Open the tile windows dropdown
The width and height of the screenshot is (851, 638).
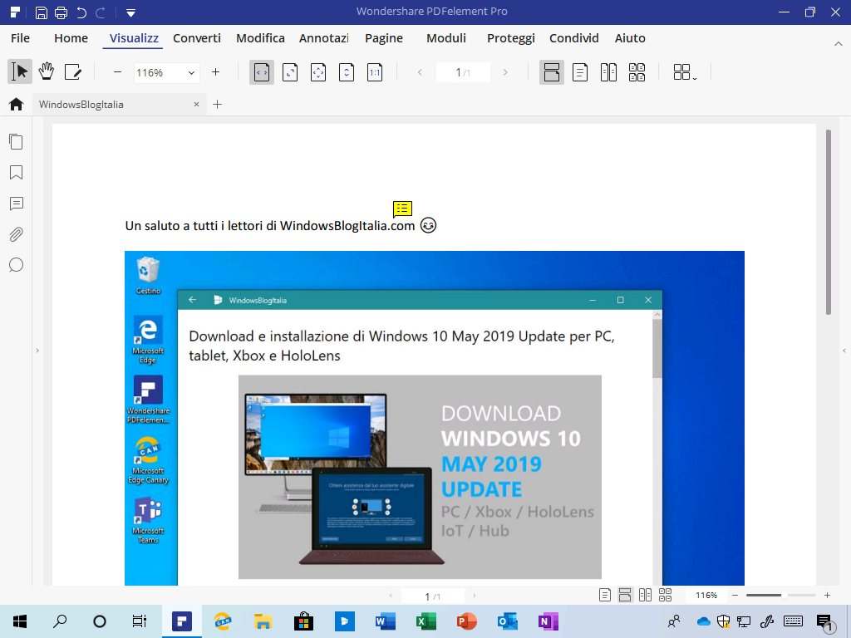[685, 72]
